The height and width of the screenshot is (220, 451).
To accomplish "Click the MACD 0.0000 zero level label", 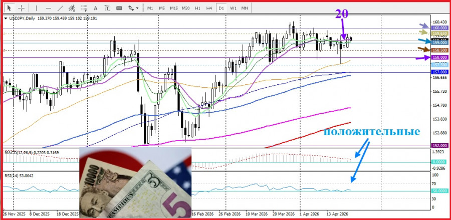I will (440, 162).
